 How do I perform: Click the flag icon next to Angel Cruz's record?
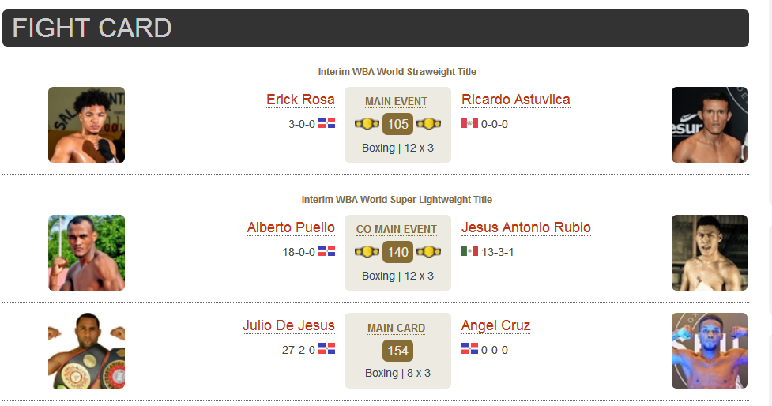[x=469, y=349]
